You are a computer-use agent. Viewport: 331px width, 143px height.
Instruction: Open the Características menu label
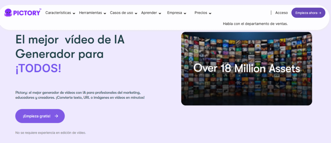pyautogui.click(x=58, y=13)
